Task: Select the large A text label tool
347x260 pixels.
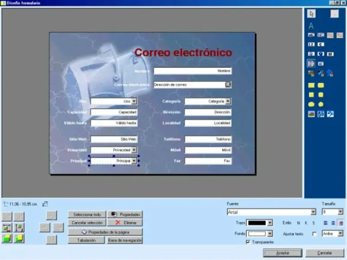Action: click(311, 26)
